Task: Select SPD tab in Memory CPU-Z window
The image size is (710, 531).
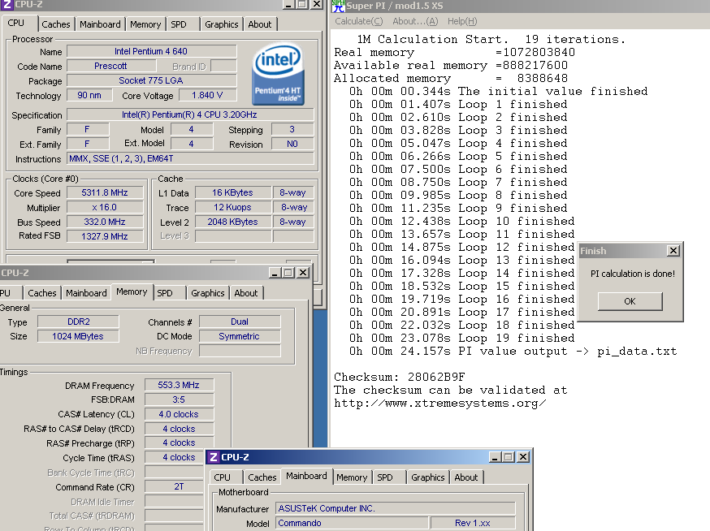Action: 165,293
